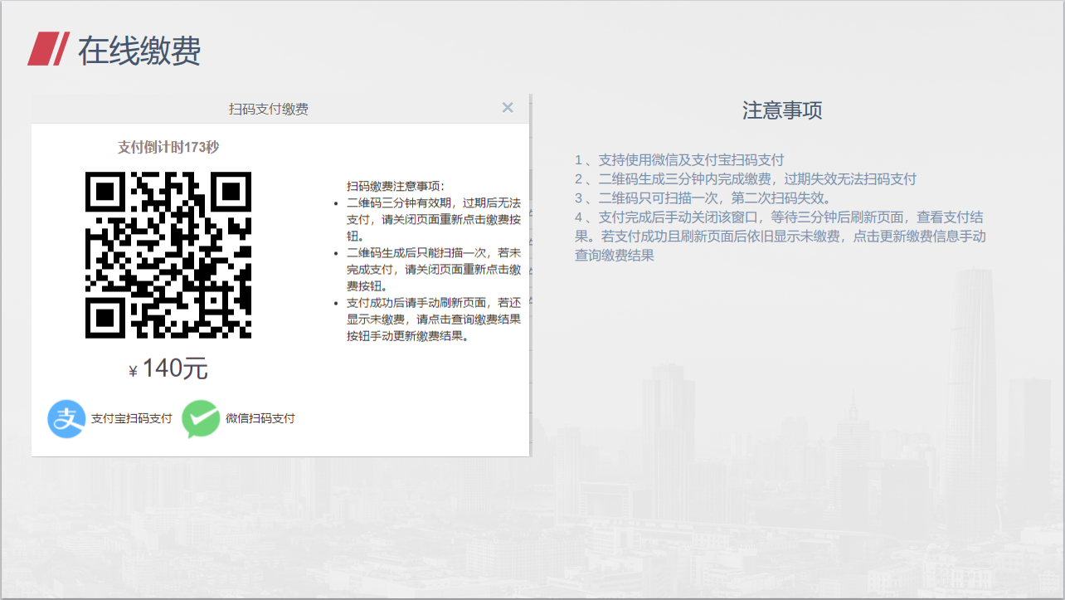Click the 扫码支付缴费 dialog title bar
The width and height of the screenshot is (1065, 600).
tap(269, 109)
